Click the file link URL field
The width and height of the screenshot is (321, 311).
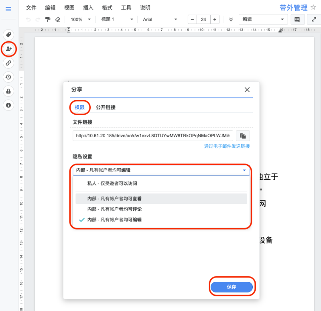(153, 136)
